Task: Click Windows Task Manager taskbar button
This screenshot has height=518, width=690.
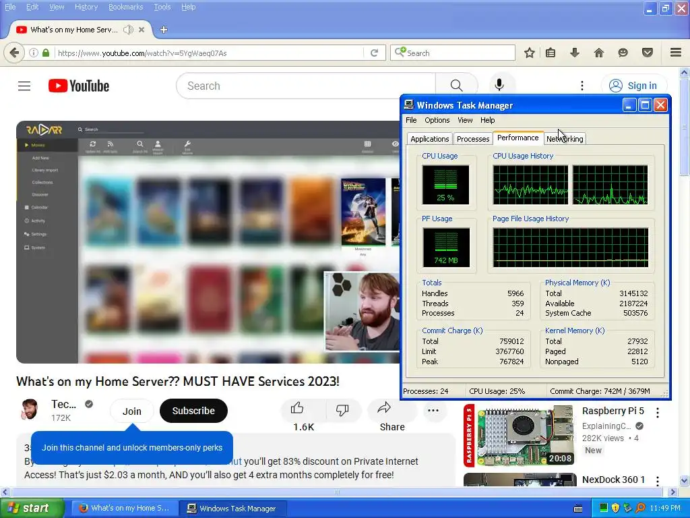Action: point(232,509)
